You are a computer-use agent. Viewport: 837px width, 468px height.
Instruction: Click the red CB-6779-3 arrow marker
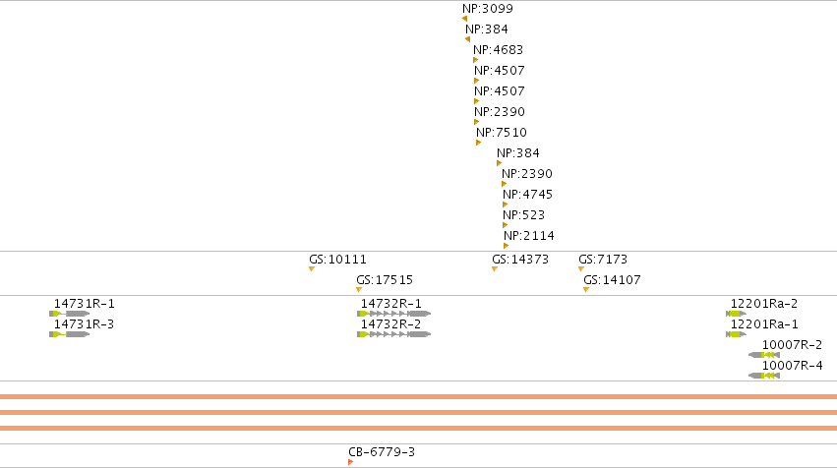click(x=351, y=462)
